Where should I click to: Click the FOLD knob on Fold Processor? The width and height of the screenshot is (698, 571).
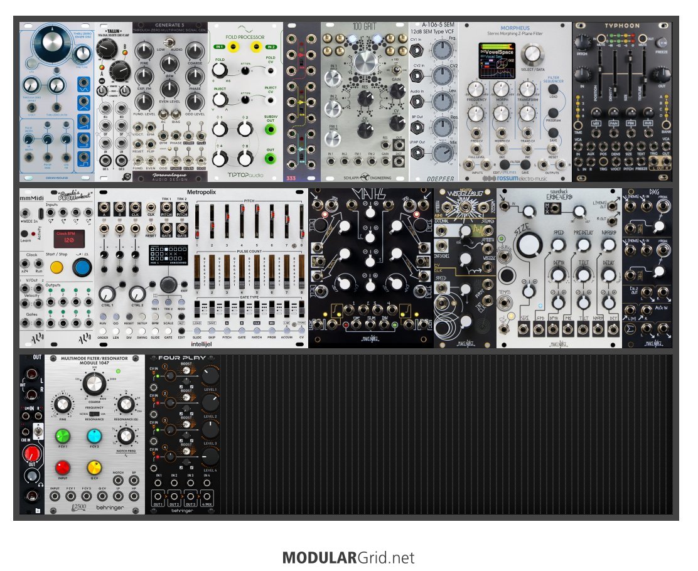coord(219,70)
